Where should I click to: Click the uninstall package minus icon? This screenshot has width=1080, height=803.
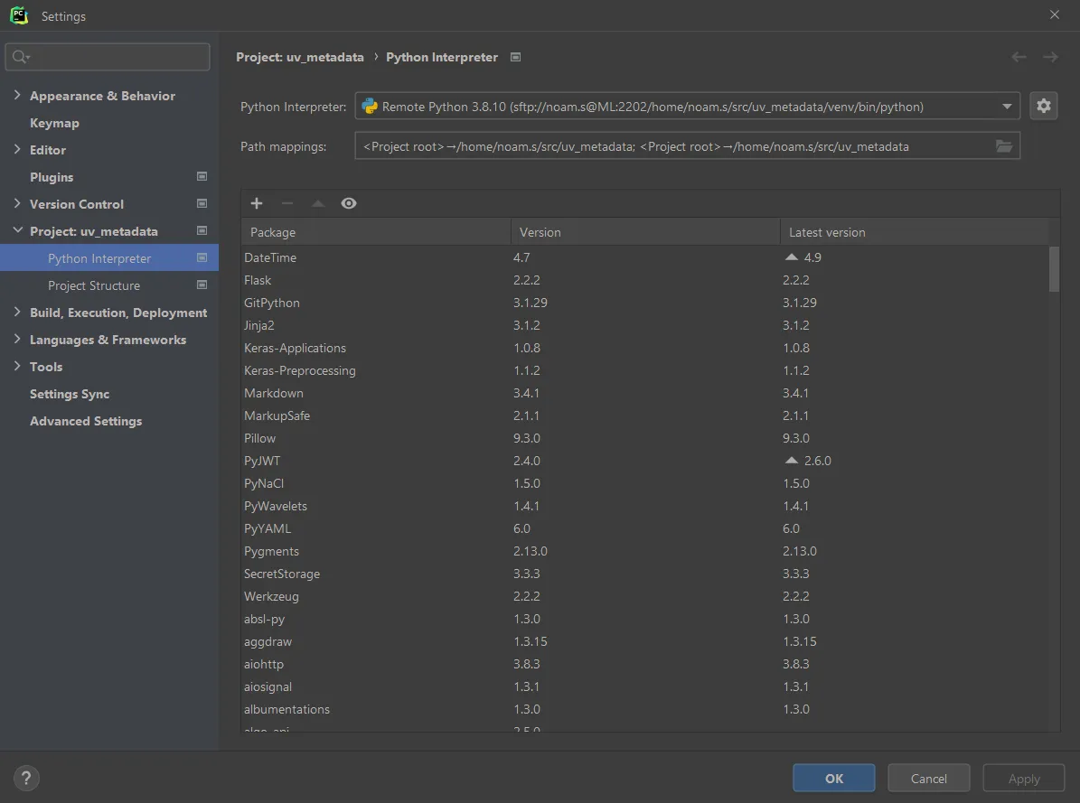point(287,203)
